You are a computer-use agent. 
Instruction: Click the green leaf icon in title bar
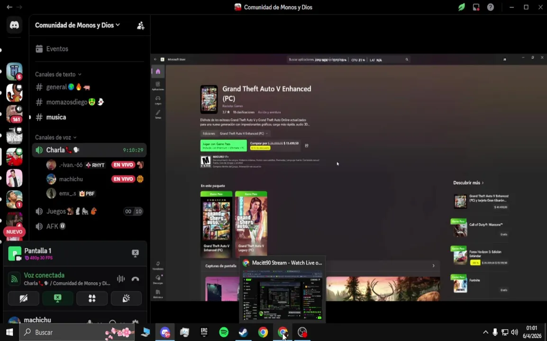point(462,7)
